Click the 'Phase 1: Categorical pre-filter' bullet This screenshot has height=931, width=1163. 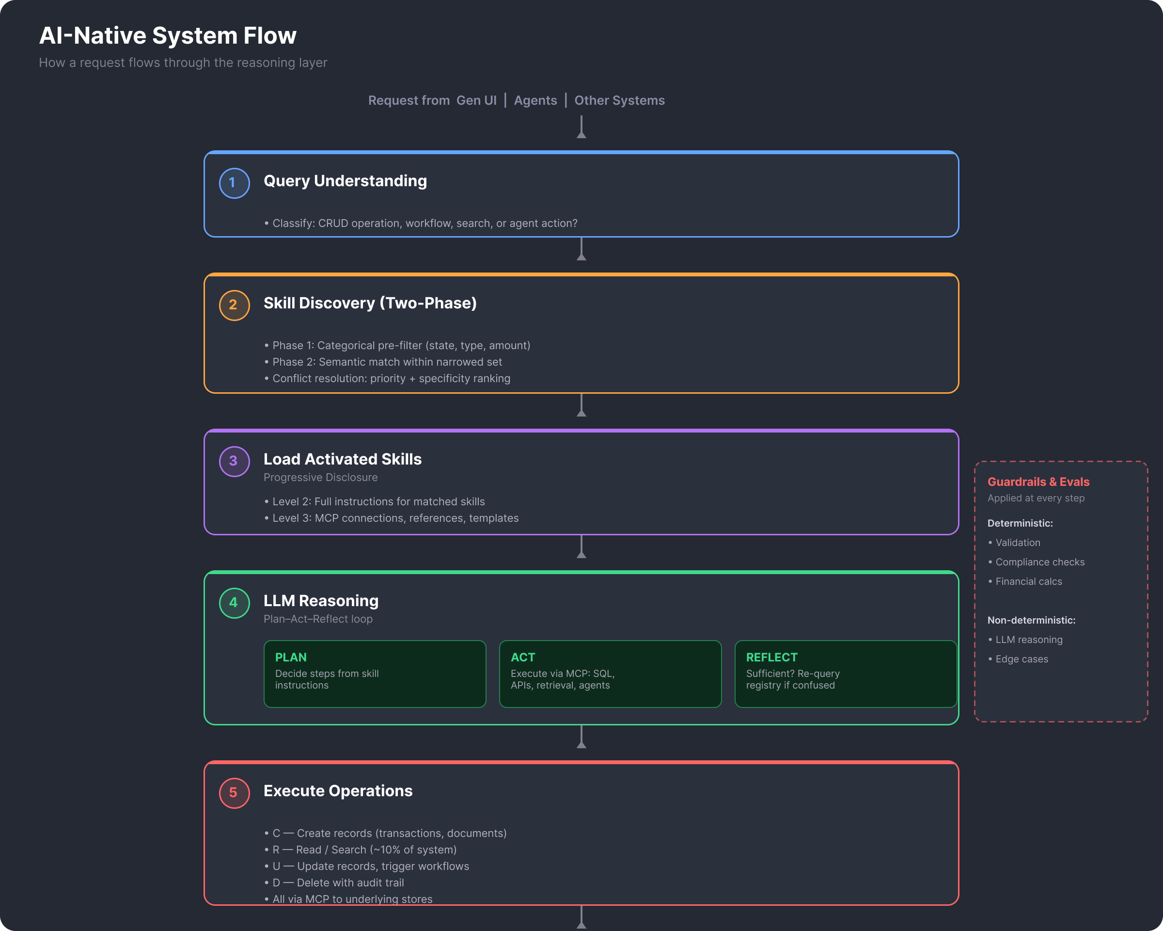click(397, 345)
